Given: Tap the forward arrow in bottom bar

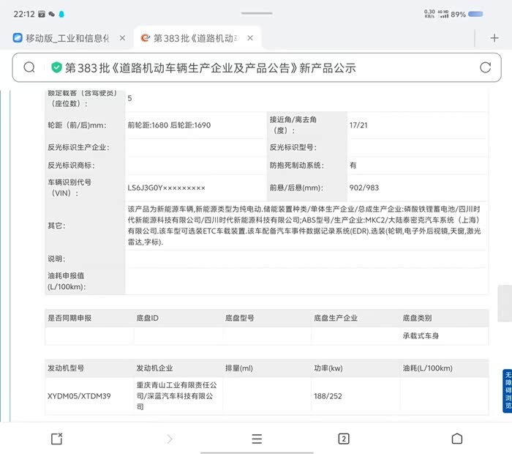Looking at the screenshot, I should click(170, 439).
